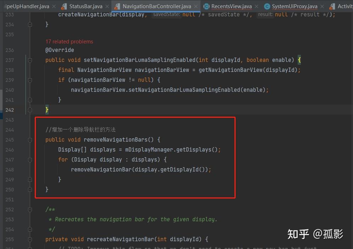
Task: Open the '17 related problems' link
Action: [x=69, y=42]
